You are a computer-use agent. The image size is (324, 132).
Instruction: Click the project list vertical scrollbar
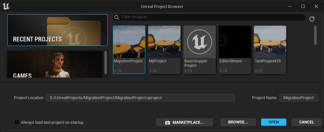click(315, 35)
